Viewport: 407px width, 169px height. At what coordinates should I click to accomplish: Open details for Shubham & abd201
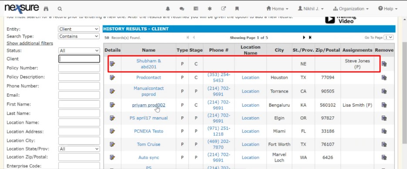112,64
